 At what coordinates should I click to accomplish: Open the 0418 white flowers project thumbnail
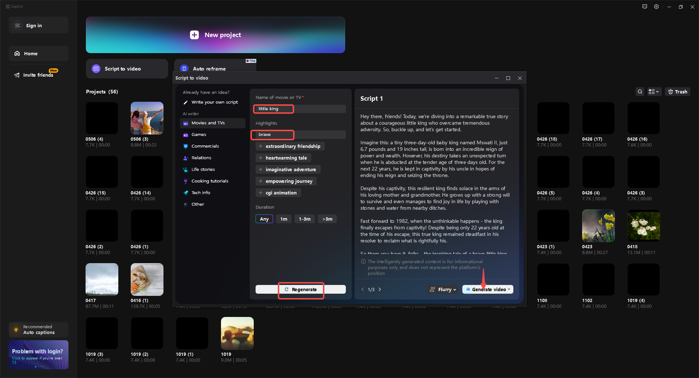644,226
